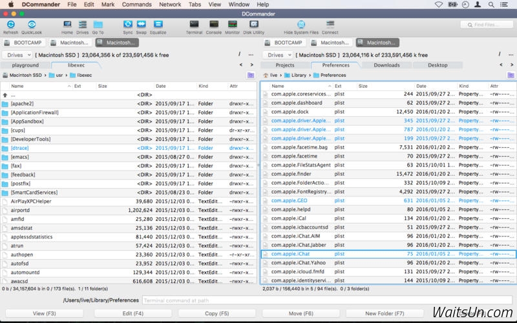The width and height of the screenshot is (517, 323).
Task: Click the New Folder (F7) button
Action: (385, 313)
